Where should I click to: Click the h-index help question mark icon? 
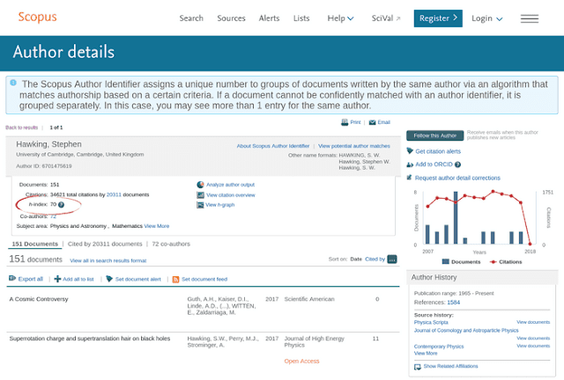[x=61, y=205]
